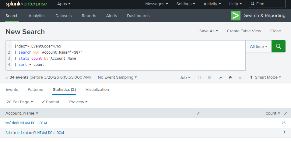Viewport: 291px width, 142px height.
Task: Expand the No Event Sampling dropdown
Action: [x=117, y=77]
